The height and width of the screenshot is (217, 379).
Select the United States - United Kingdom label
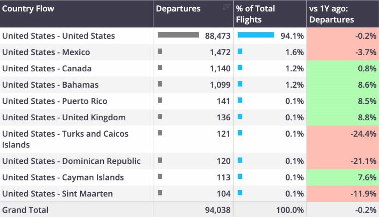pos(64,117)
